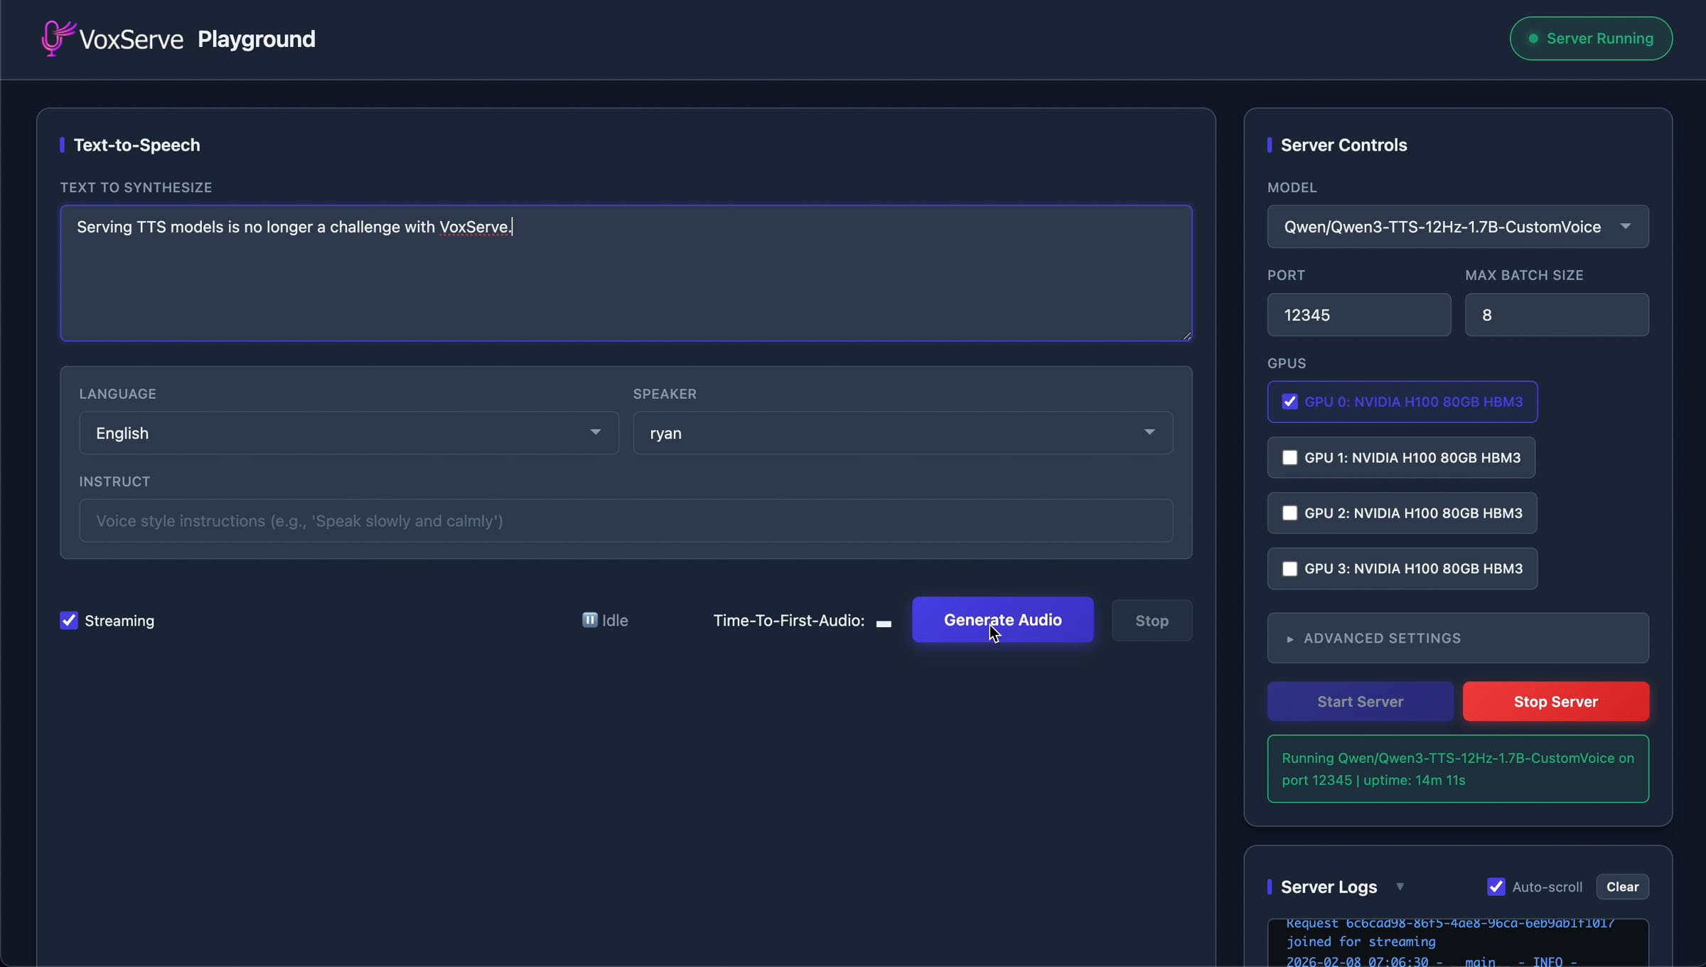Click the Idle status pause icon
The width and height of the screenshot is (1706, 967).
[x=589, y=620]
